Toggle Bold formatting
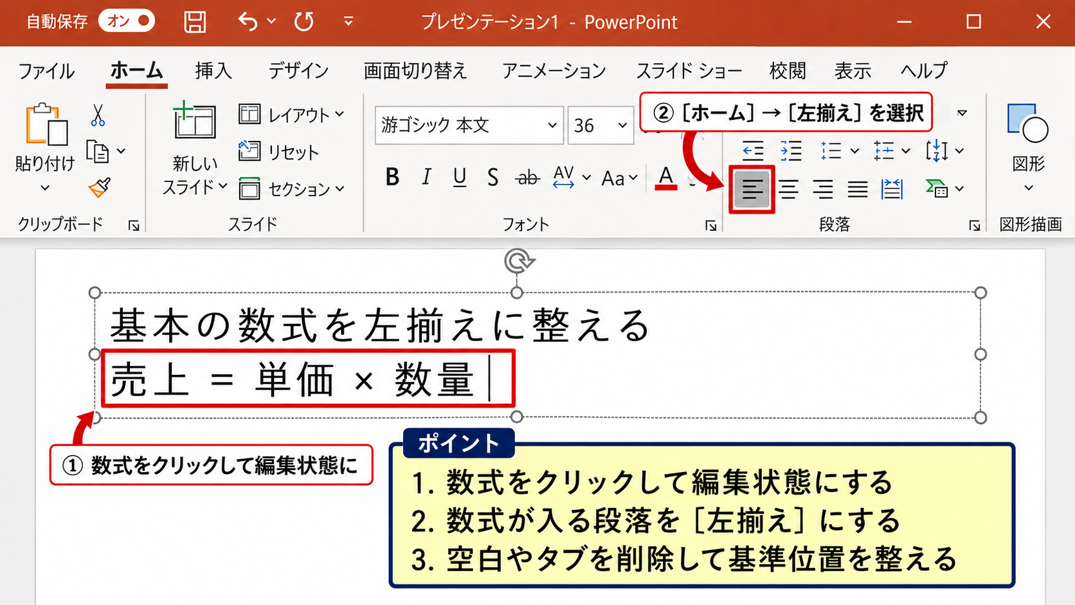The image size is (1075, 605). pyautogui.click(x=392, y=177)
